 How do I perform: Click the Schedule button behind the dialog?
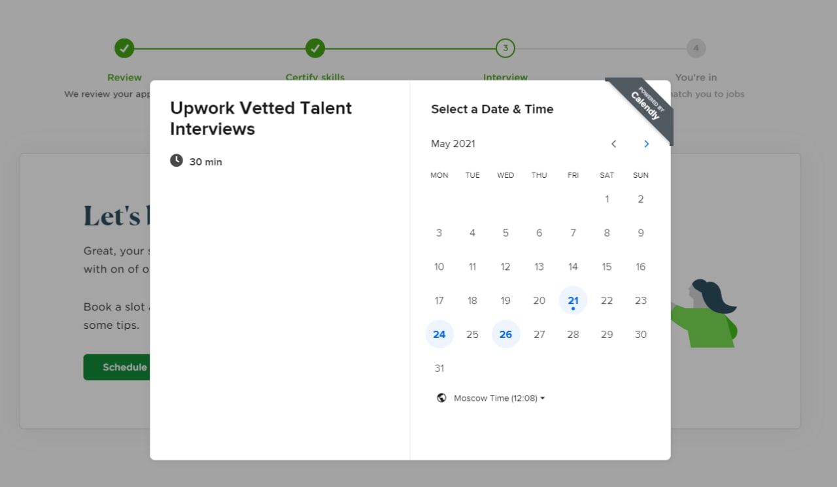pyautogui.click(x=116, y=367)
